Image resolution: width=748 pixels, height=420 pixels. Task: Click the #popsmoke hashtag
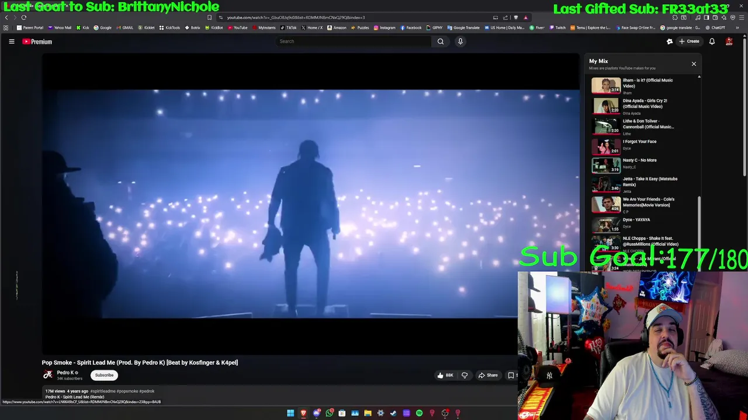click(x=126, y=391)
